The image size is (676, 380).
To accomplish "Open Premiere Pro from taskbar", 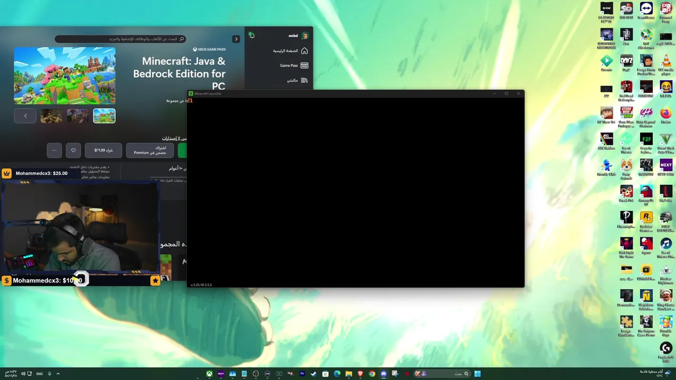I will click(x=302, y=374).
